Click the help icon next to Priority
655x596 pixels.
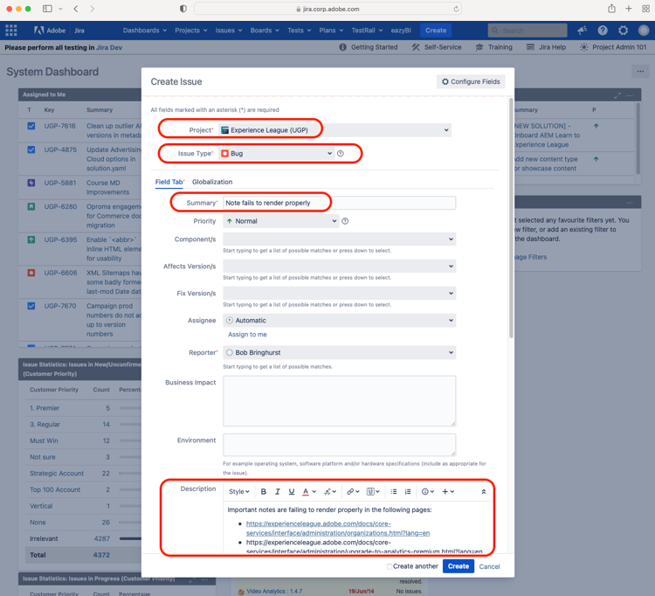coord(345,221)
